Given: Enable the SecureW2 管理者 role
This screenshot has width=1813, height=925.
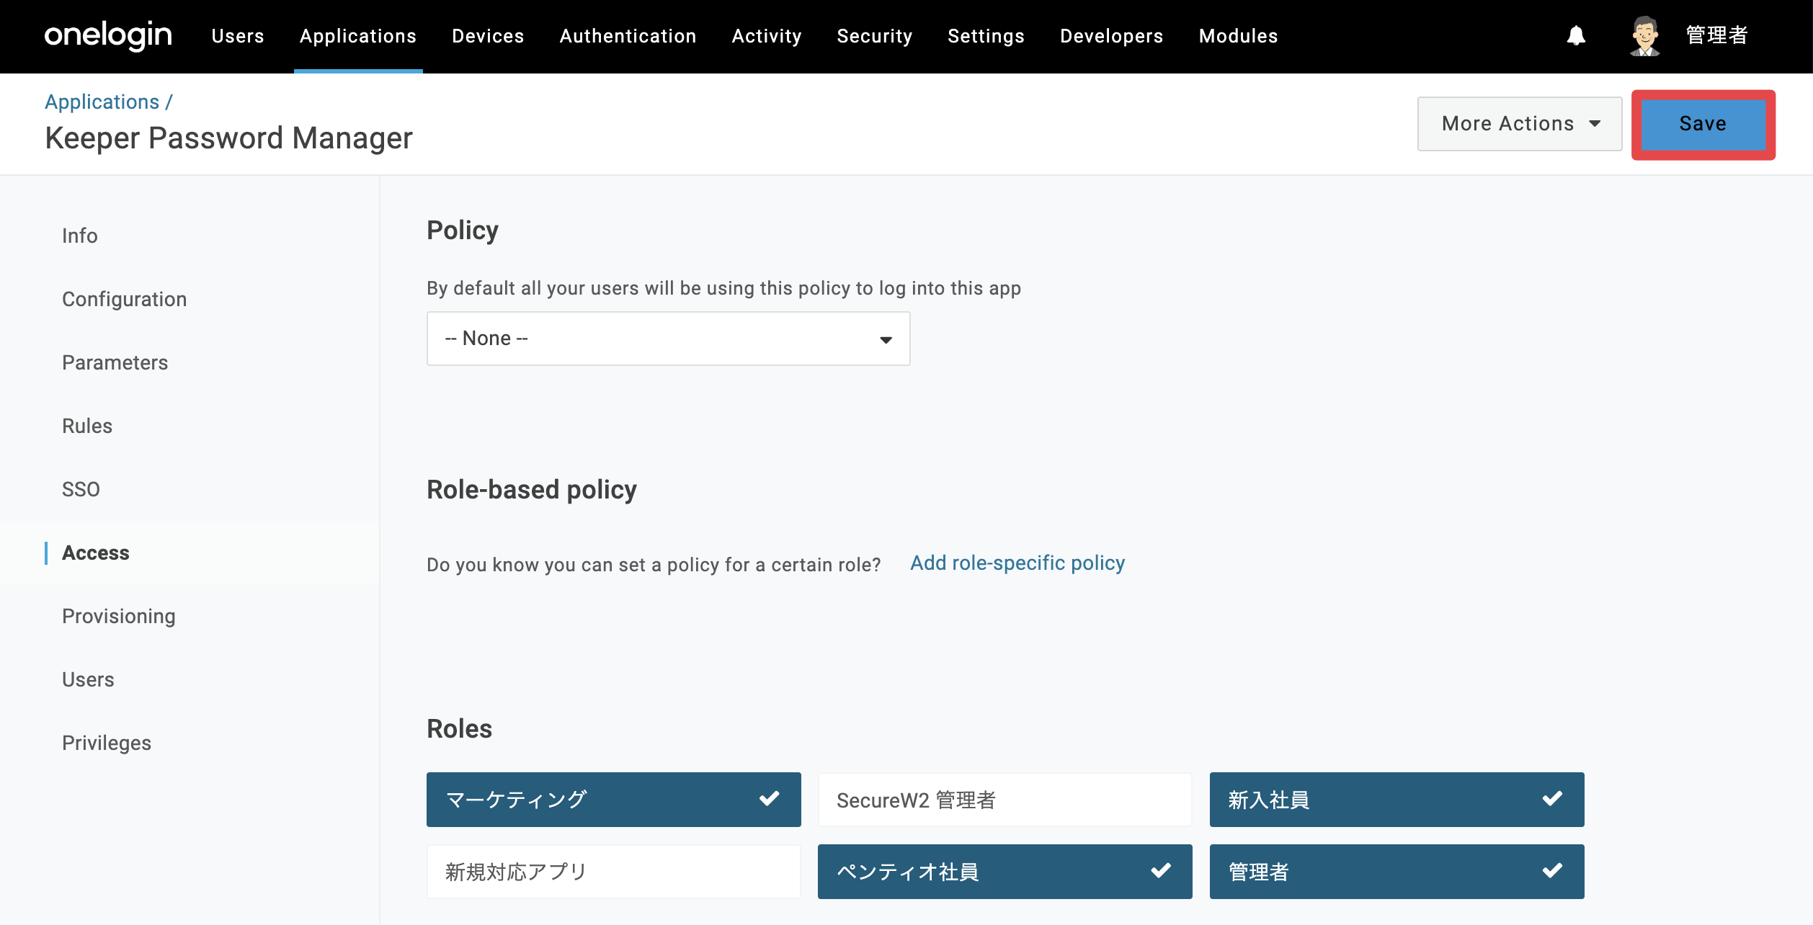Looking at the screenshot, I should tap(1004, 799).
